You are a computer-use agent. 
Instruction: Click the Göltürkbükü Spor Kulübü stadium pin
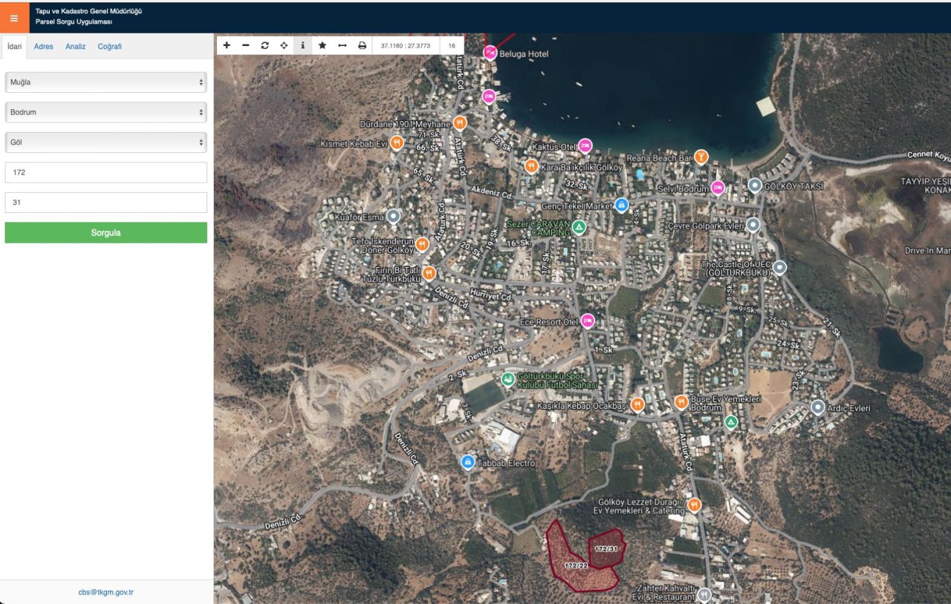pos(508,379)
